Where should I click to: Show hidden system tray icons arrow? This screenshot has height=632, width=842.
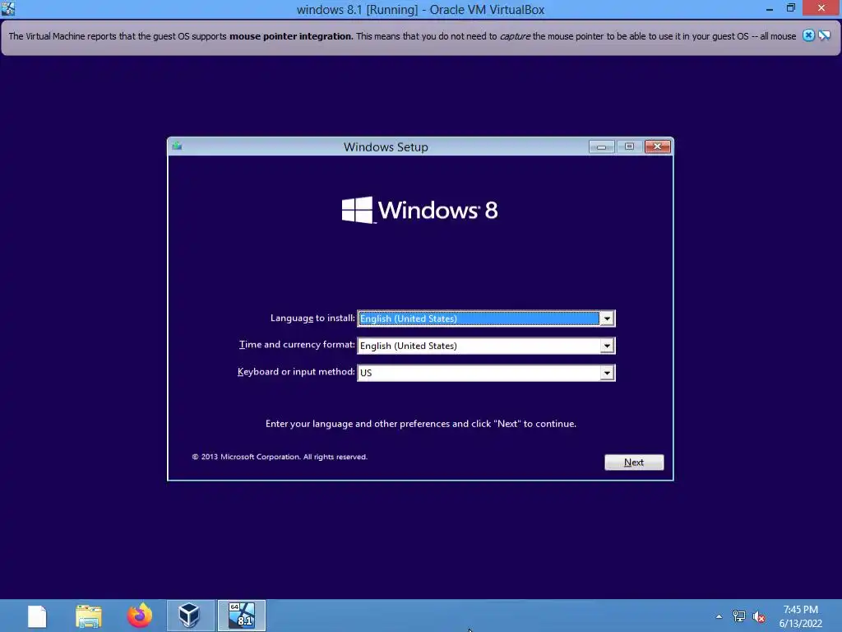click(x=719, y=616)
